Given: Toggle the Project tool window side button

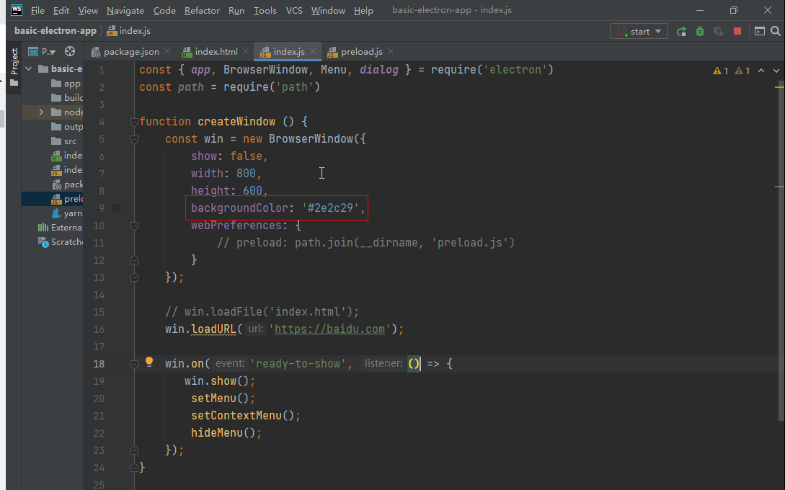Looking at the screenshot, I should click(x=14, y=67).
